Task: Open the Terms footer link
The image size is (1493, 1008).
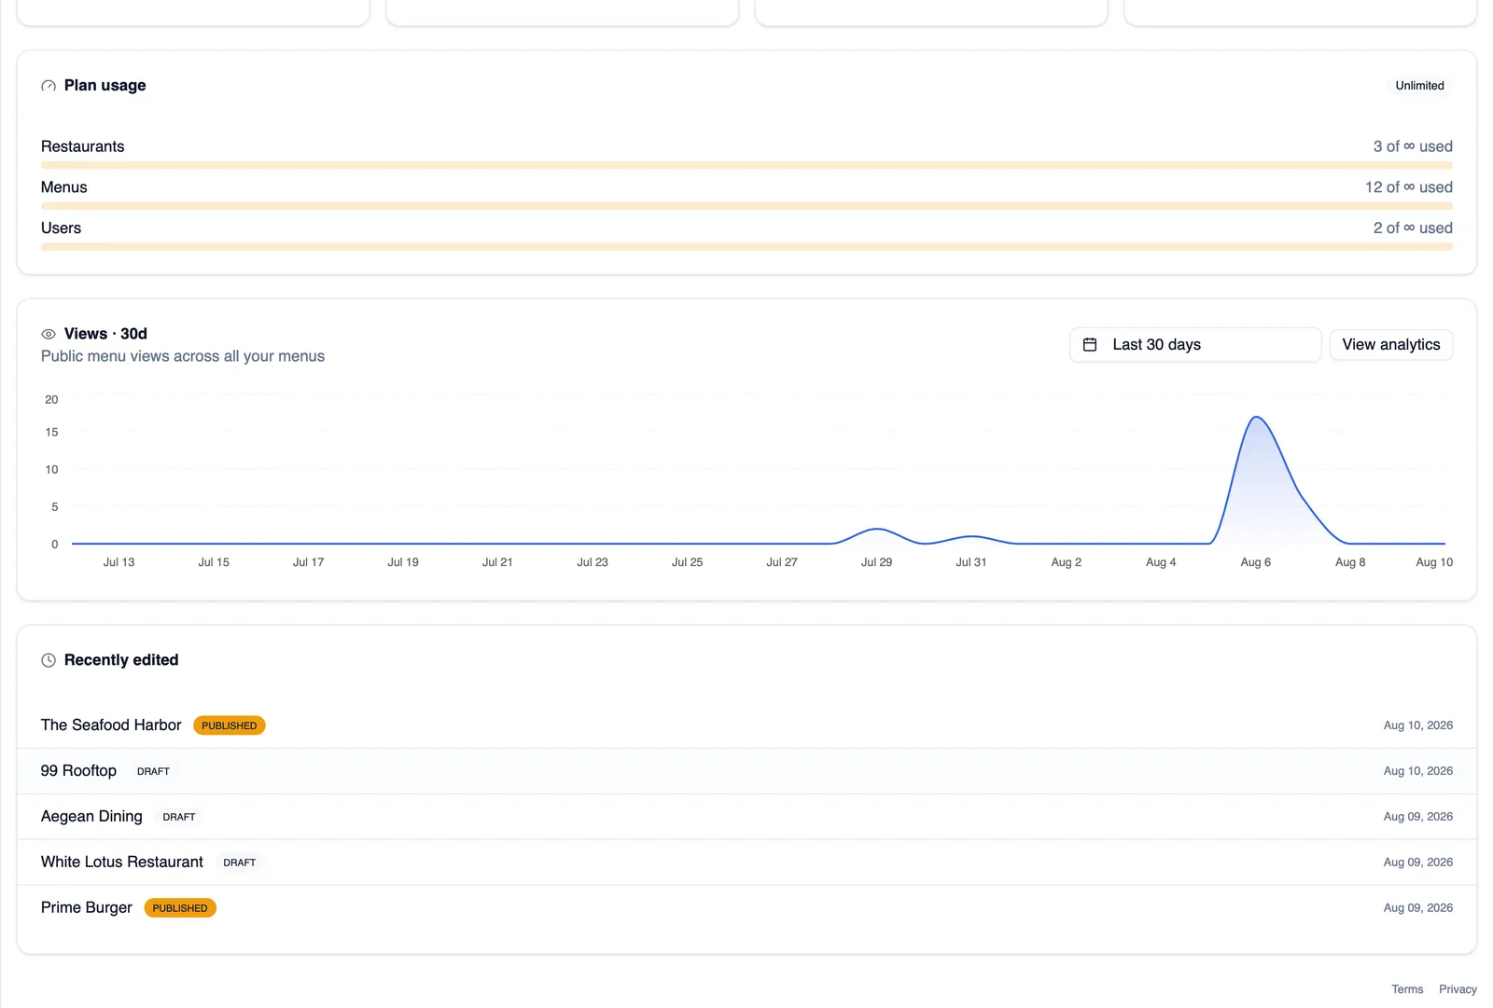Action: [x=1407, y=989]
